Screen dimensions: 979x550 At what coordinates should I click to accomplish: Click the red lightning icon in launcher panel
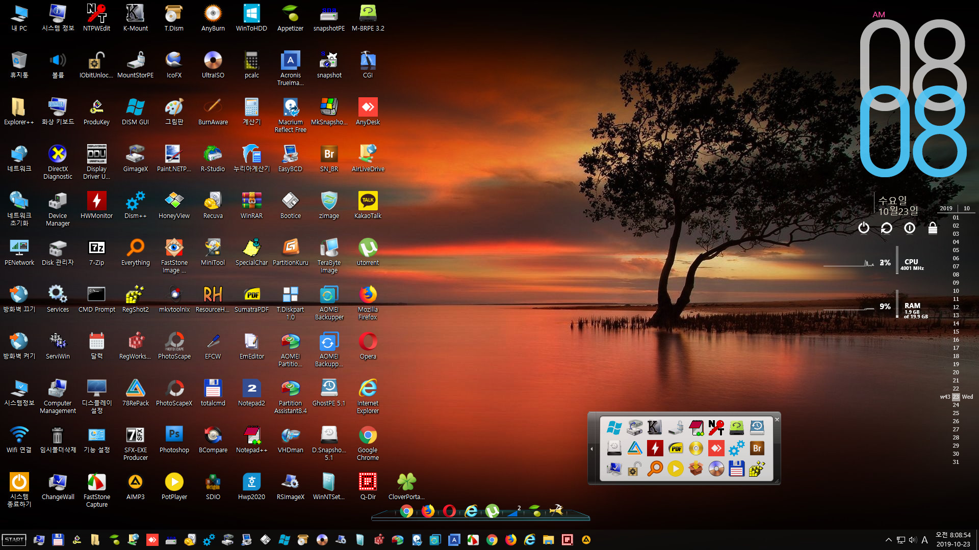click(655, 448)
